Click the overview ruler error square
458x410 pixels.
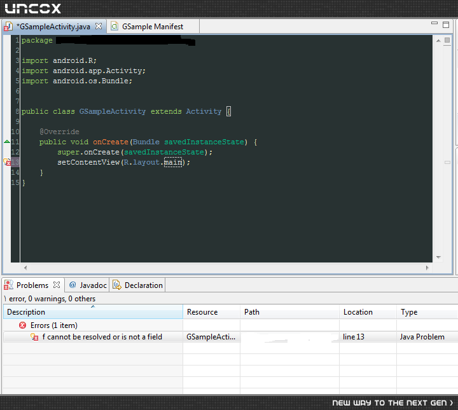(x=447, y=40)
